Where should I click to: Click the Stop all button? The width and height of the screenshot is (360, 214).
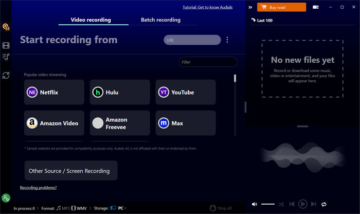[221, 208]
